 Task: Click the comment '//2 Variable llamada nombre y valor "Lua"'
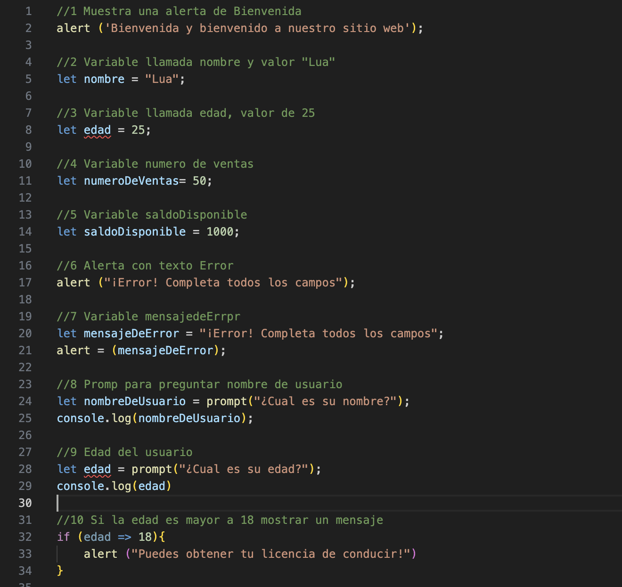tap(196, 62)
